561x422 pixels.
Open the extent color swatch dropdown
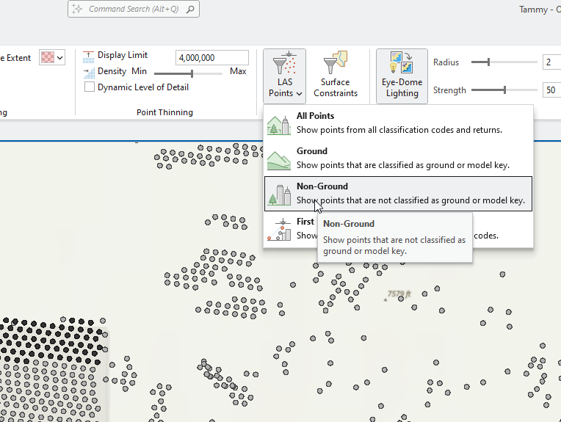pos(52,57)
